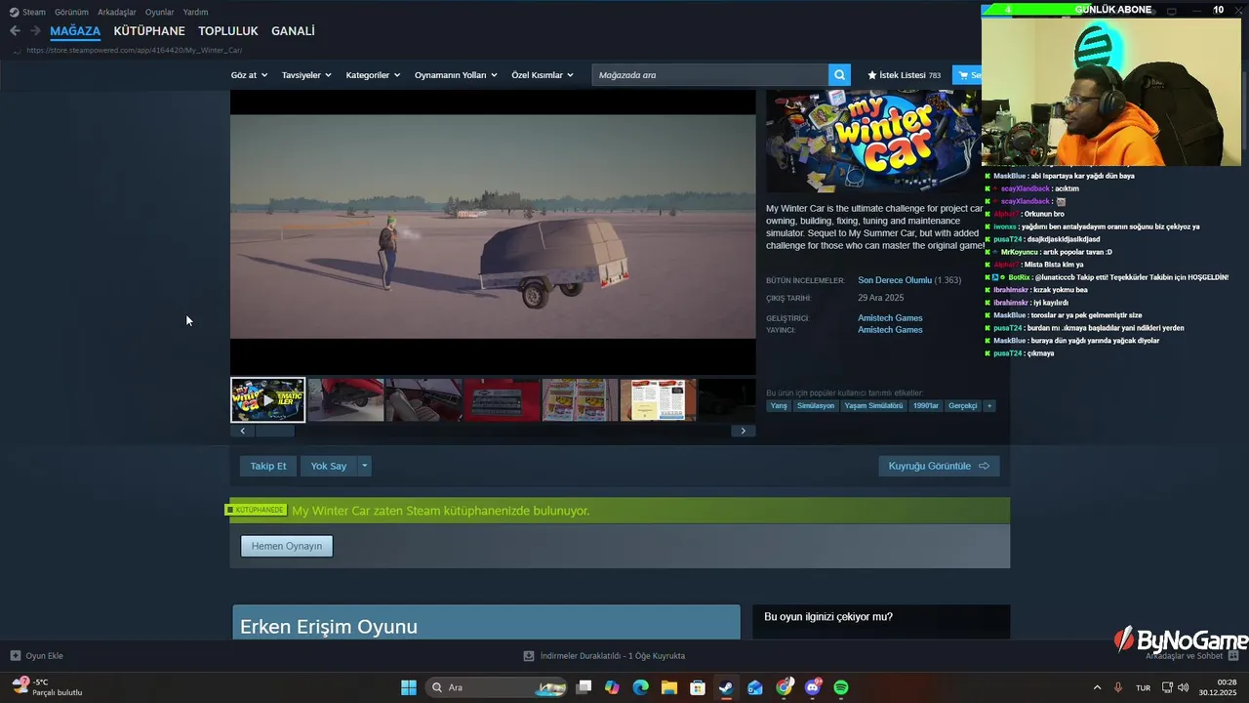Open developer Amistech Games link
The image size is (1249, 703).
click(x=890, y=318)
